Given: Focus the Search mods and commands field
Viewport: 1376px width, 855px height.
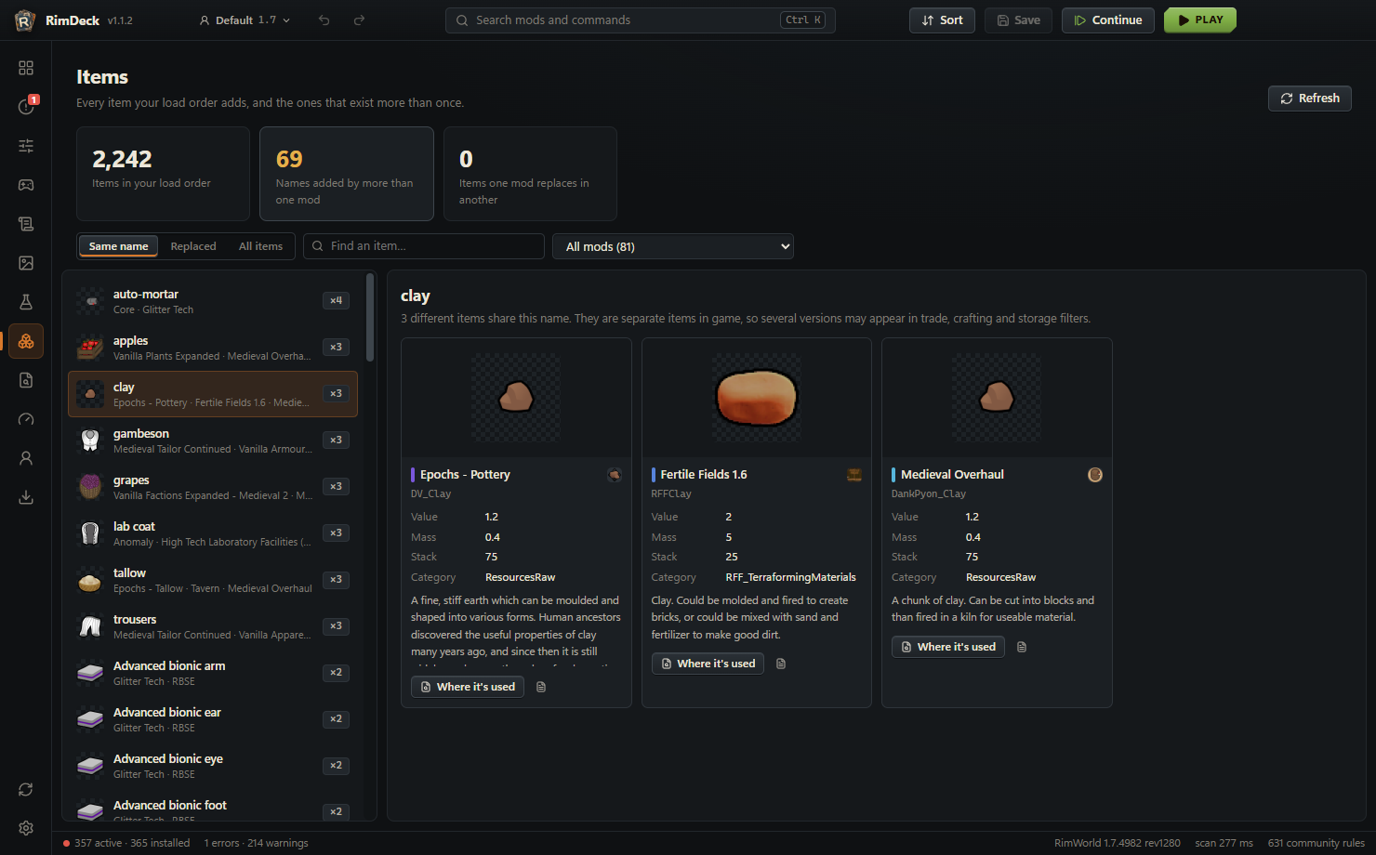Looking at the screenshot, I should [x=641, y=20].
